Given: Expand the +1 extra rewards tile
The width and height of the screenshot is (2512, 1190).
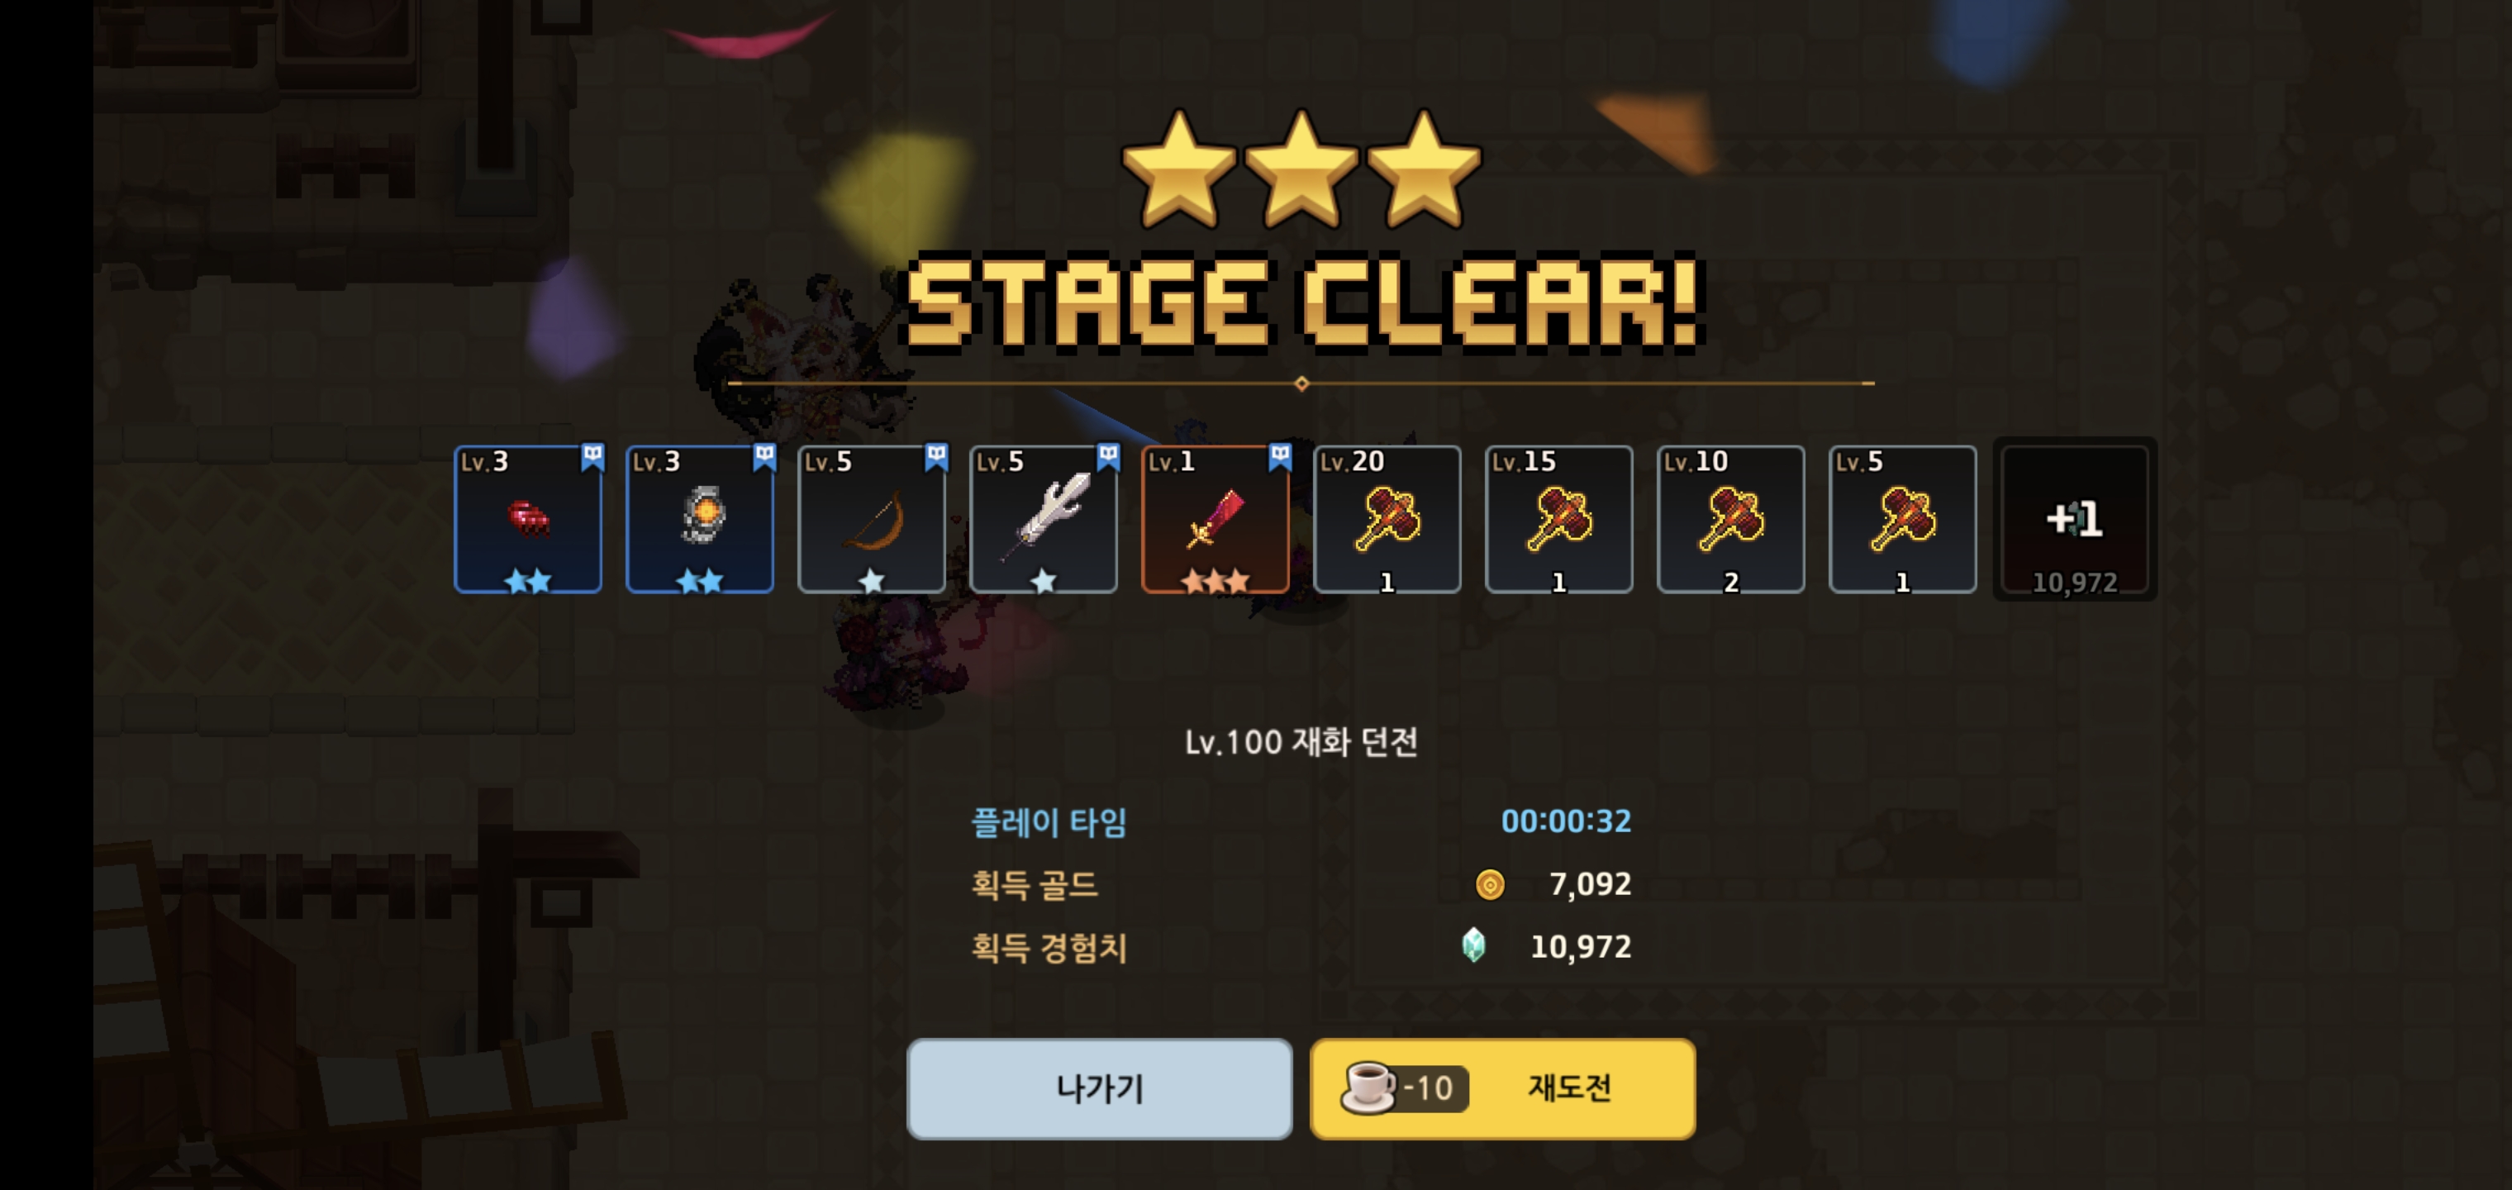Looking at the screenshot, I should [2074, 519].
